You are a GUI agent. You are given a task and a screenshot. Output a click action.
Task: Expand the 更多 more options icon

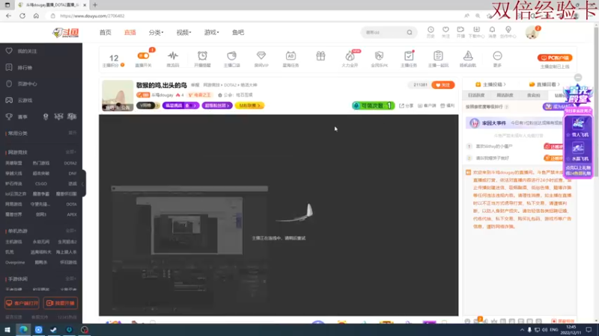pyautogui.click(x=497, y=56)
